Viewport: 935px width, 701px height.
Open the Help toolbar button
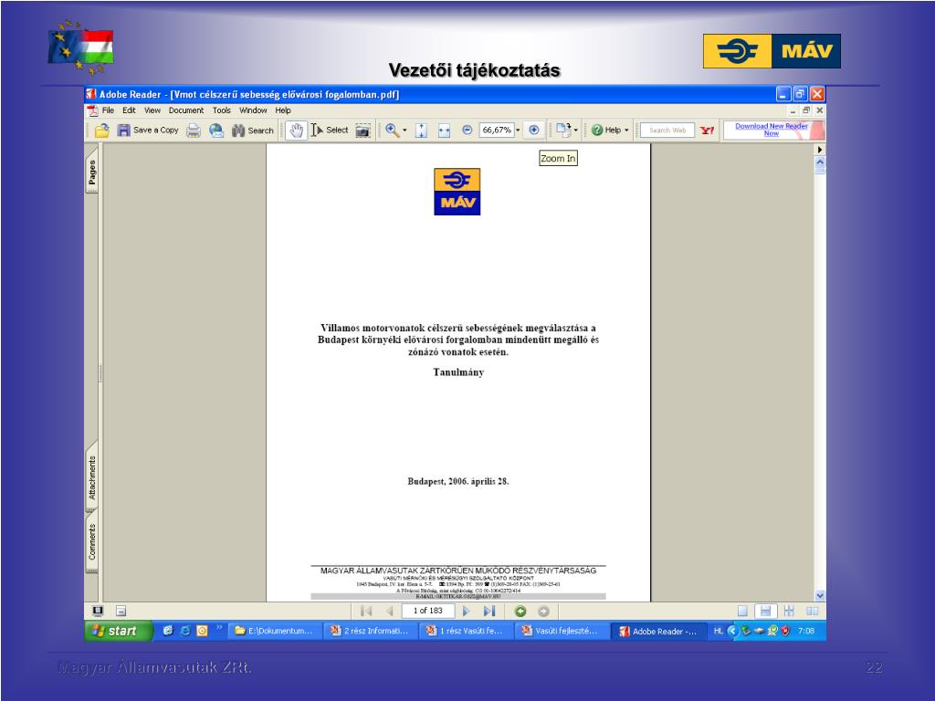[x=606, y=130]
